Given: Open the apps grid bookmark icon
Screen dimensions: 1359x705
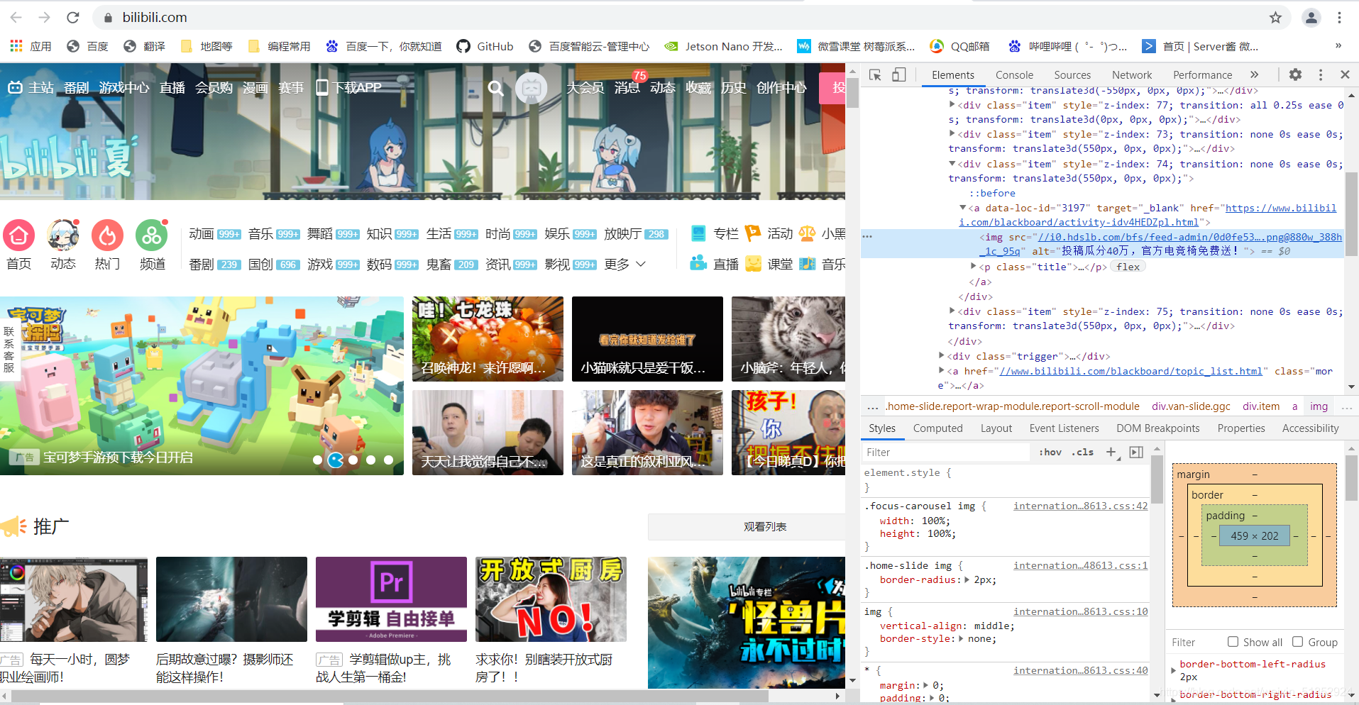Looking at the screenshot, I should (16, 46).
